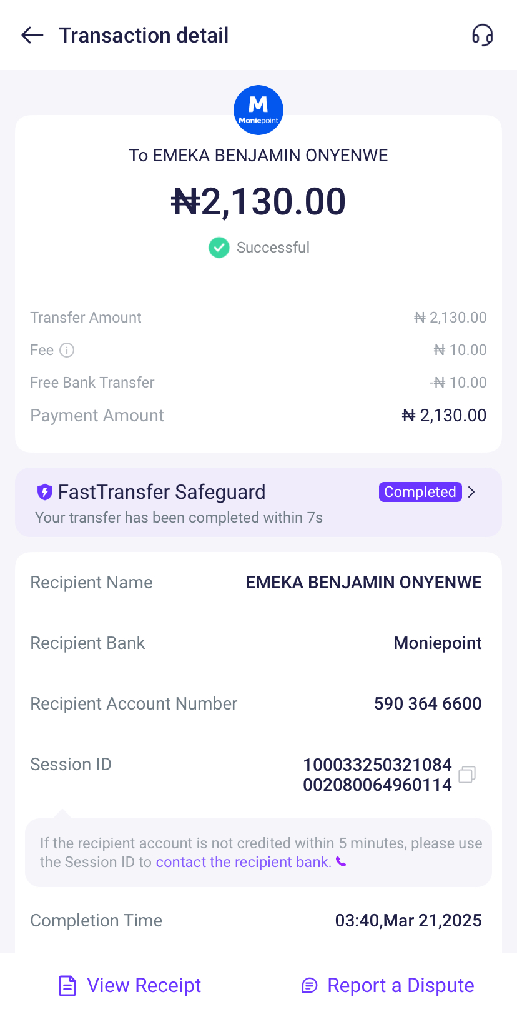
Task: Tap the recipient account number 590 364 6600
Action: (x=428, y=704)
